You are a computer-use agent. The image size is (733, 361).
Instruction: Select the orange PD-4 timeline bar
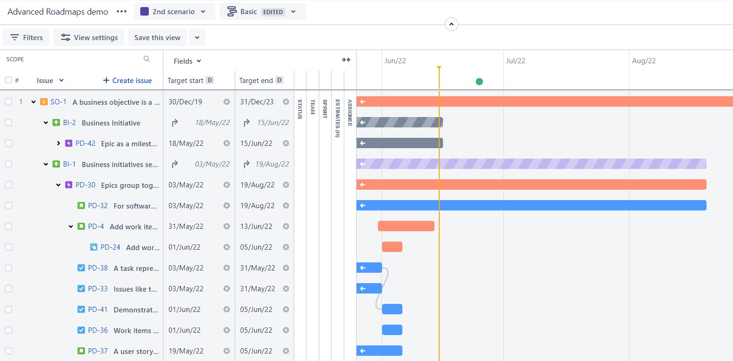tap(406, 226)
